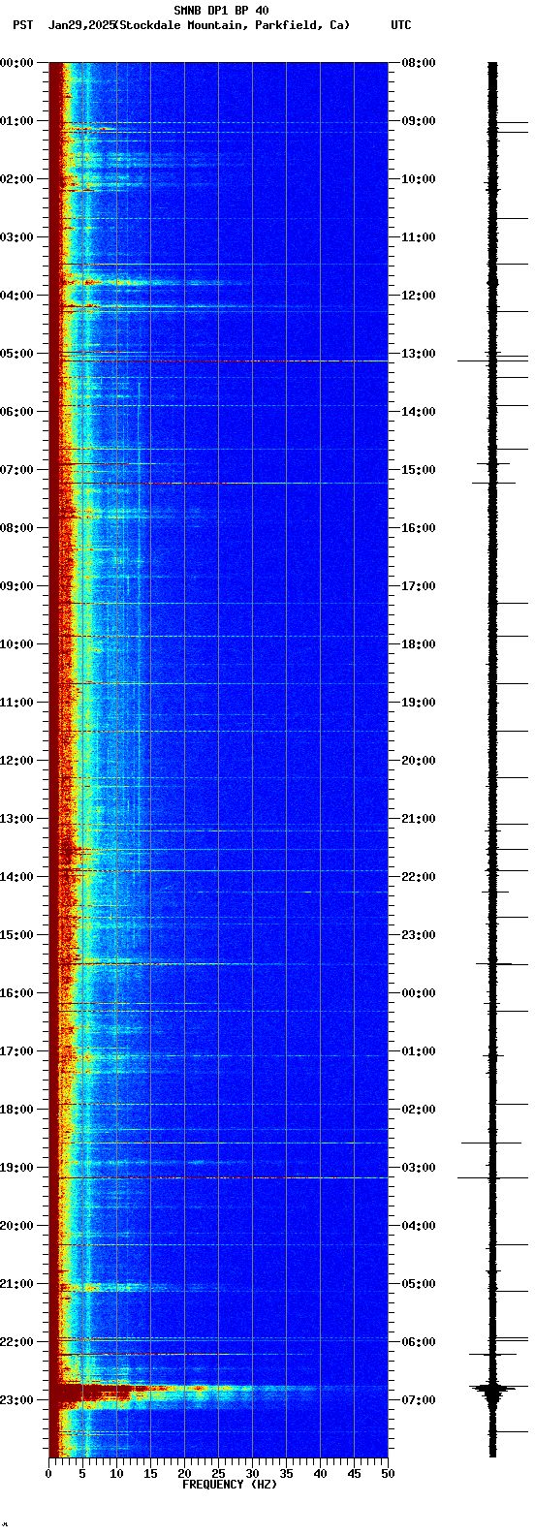The height and width of the screenshot is (1535, 535).
Task: Click the UTC timezone label
Action: pyautogui.click(x=401, y=25)
